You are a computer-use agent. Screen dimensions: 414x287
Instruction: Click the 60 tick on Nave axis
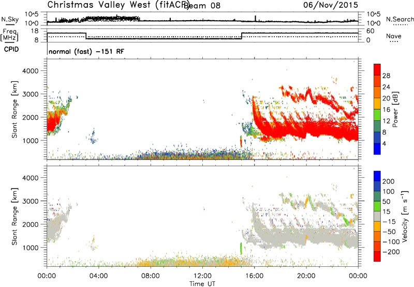371,31
